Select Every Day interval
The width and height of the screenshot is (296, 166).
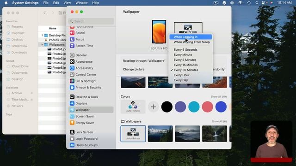coord(191,80)
